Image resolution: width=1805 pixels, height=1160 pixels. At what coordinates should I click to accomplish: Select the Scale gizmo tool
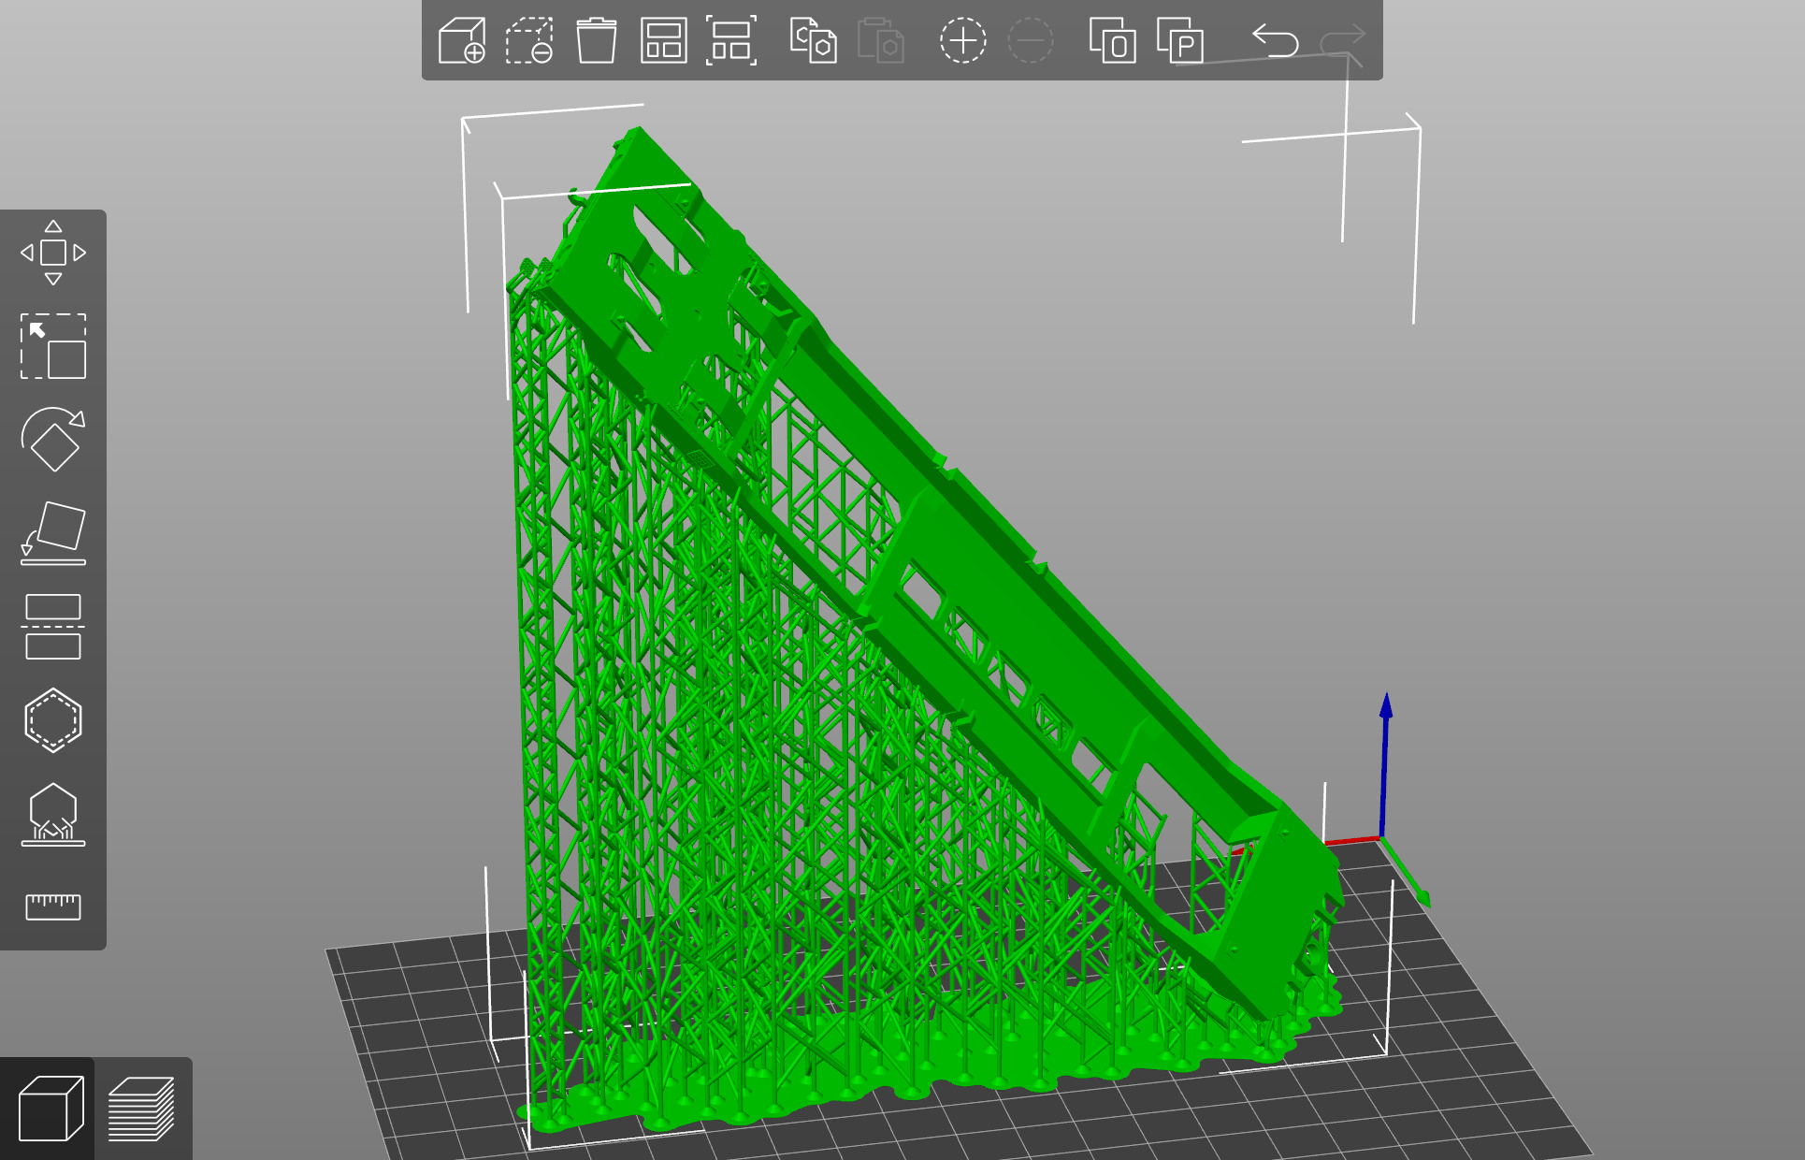click(53, 346)
